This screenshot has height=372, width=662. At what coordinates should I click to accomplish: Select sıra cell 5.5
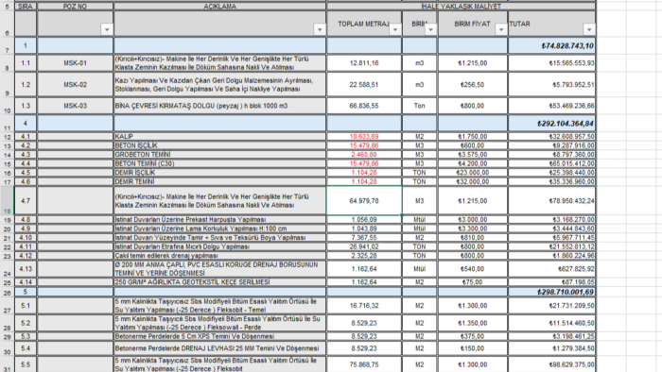pyautogui.click(x=26, y=364)
